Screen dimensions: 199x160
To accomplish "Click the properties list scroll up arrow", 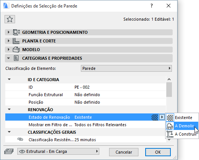I will [169, 79].
